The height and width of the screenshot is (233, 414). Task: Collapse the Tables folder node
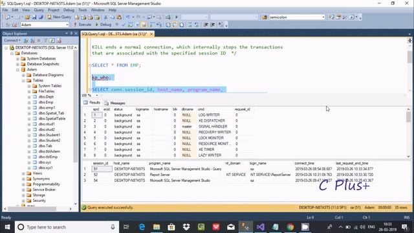point(23,80)
